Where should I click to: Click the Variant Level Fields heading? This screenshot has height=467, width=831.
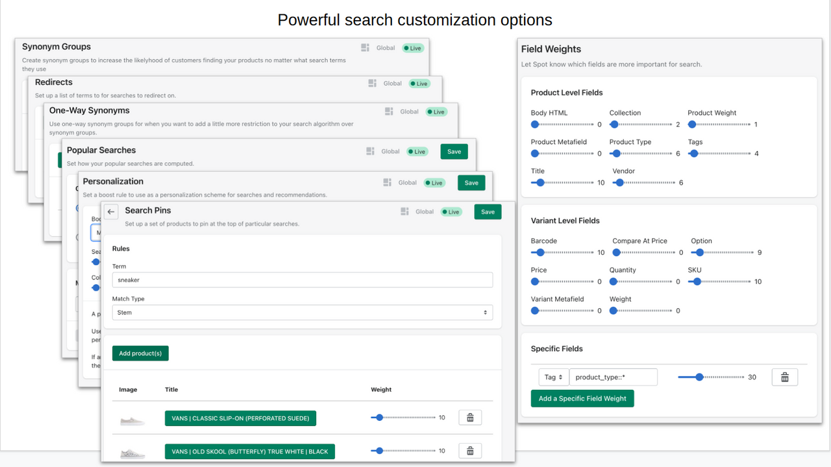pos(565,221)
